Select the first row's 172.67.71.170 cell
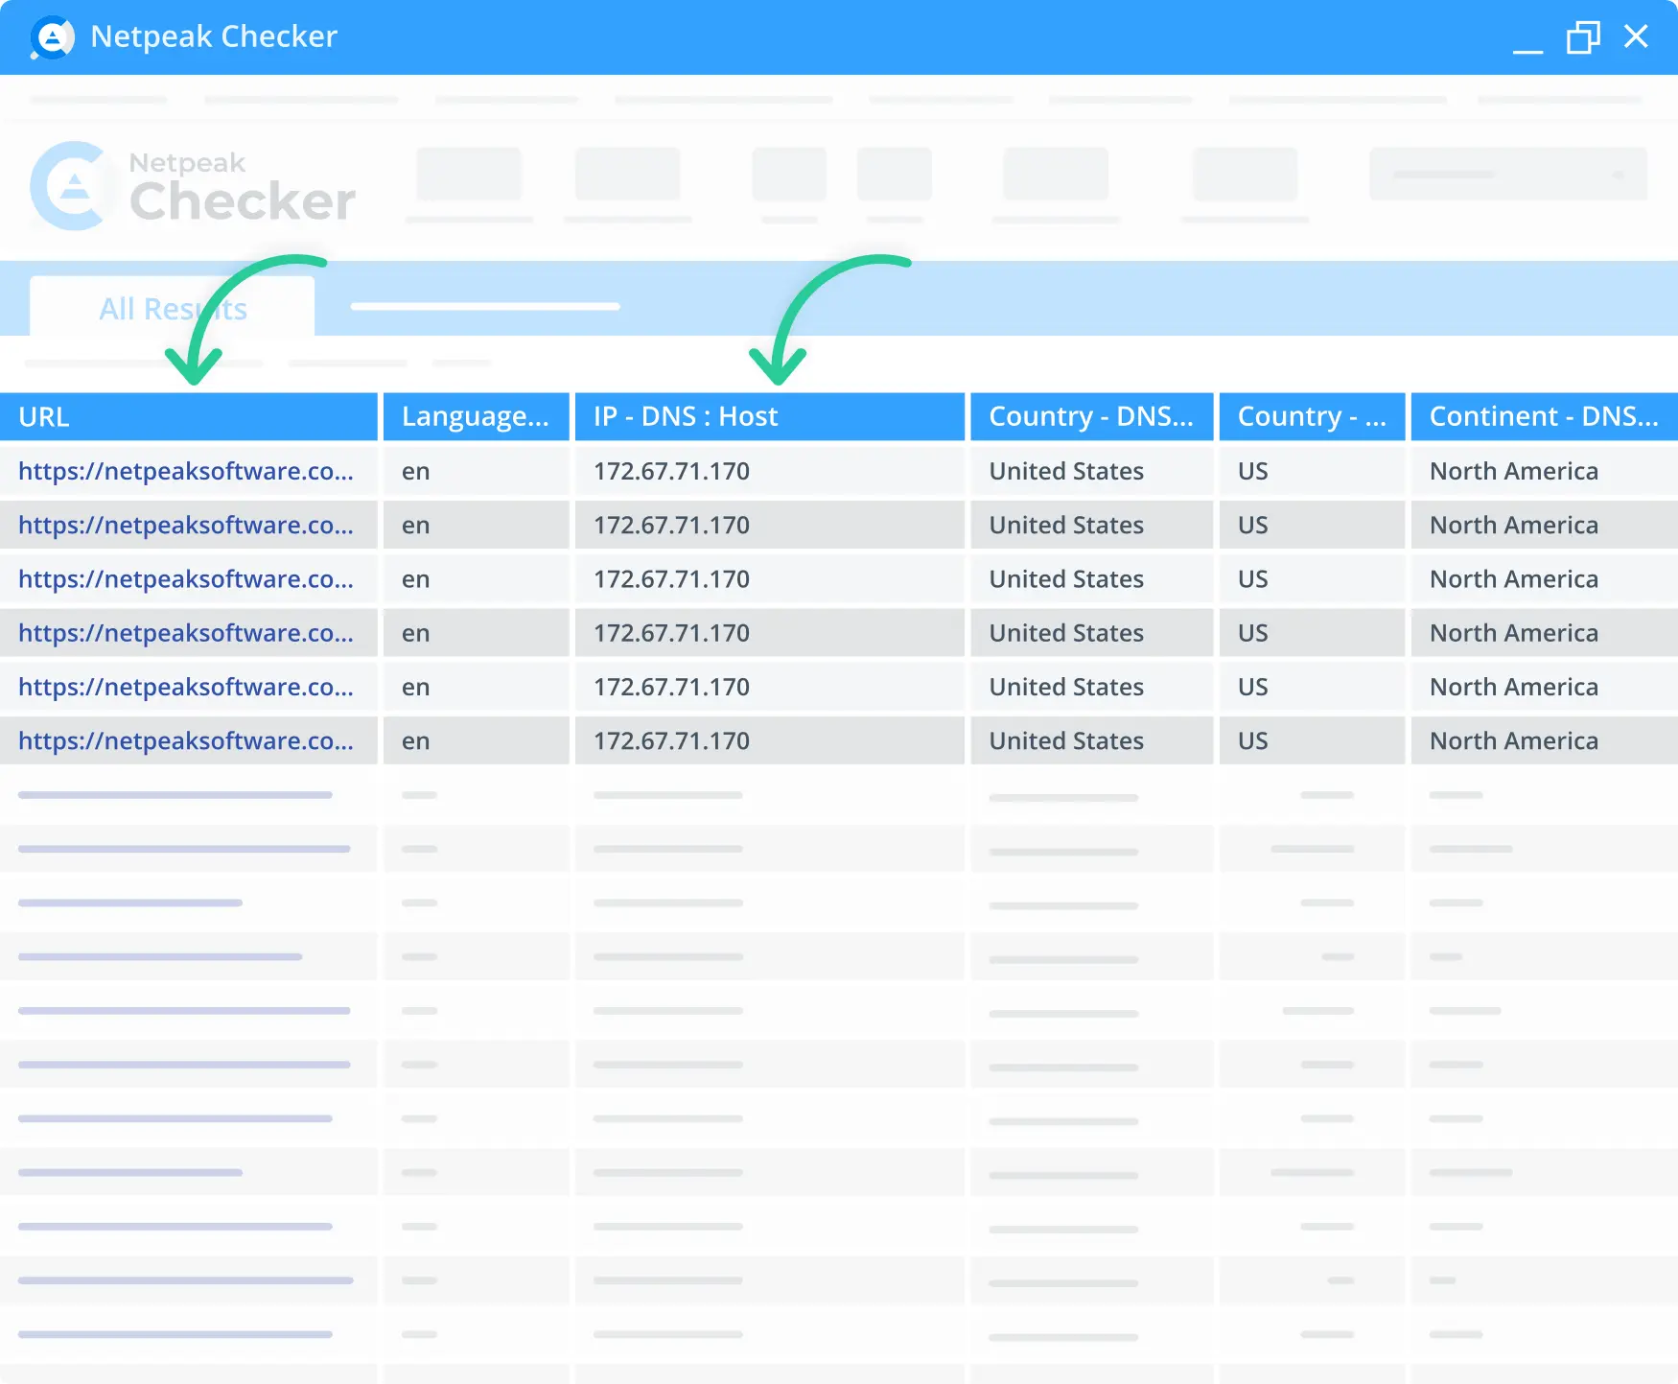The width and height of the screenshot is (1678, 1384). (x=770, y=471)
